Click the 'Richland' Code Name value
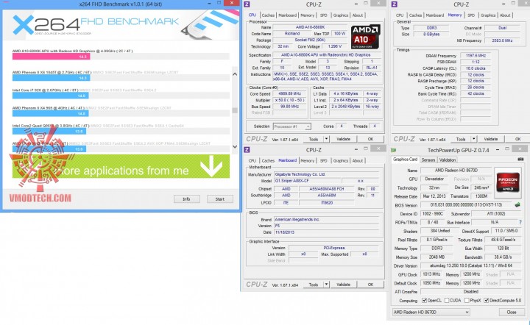Viewport: 530px width, 325px height. pos(292,34)
